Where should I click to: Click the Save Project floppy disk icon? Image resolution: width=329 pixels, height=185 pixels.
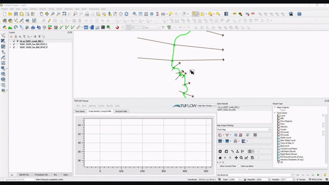coord(16,14)
